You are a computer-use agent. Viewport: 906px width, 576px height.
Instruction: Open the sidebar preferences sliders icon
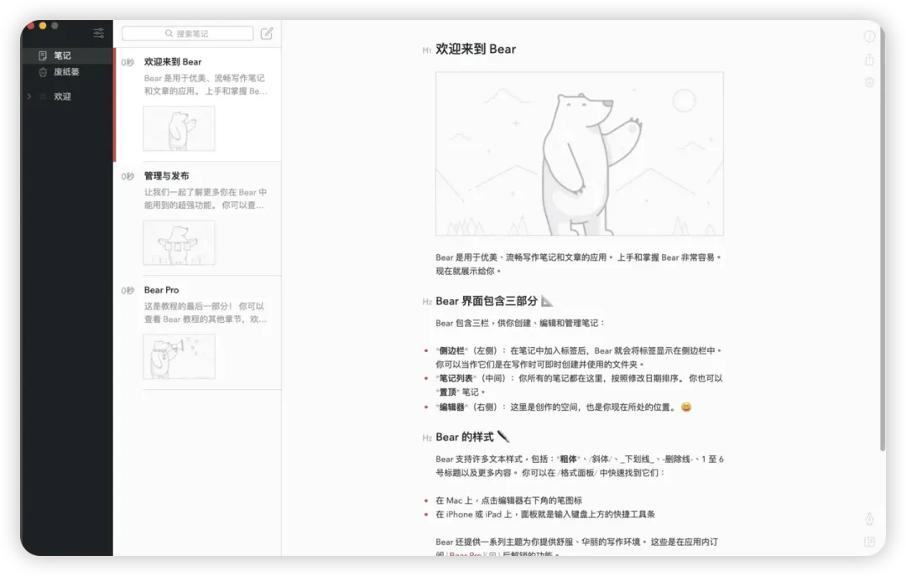coord(99,33)
